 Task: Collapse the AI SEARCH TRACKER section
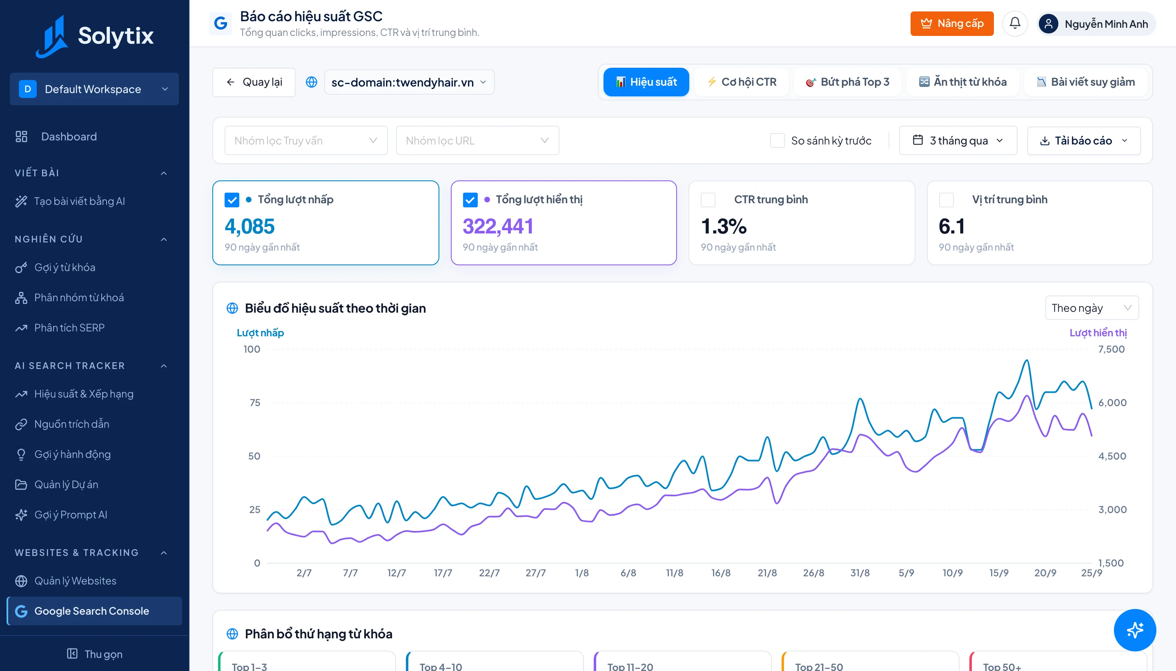pyautogui.click(x=164, y=366)
